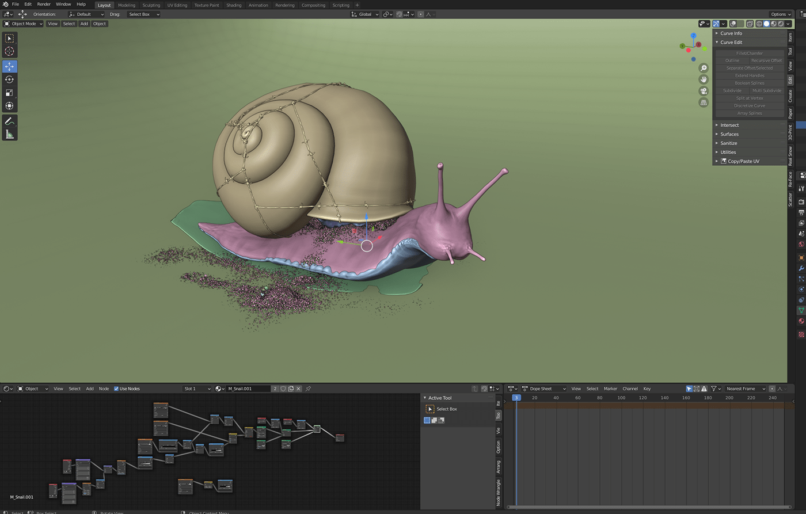Select the Cursor tool below the select tool
806x514 pixels.
pyautogui.click(x=9, y=51)
